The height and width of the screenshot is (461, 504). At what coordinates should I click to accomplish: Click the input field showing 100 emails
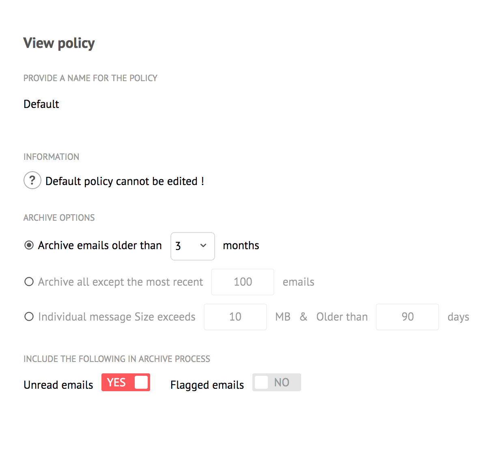(x=243, y=282)
